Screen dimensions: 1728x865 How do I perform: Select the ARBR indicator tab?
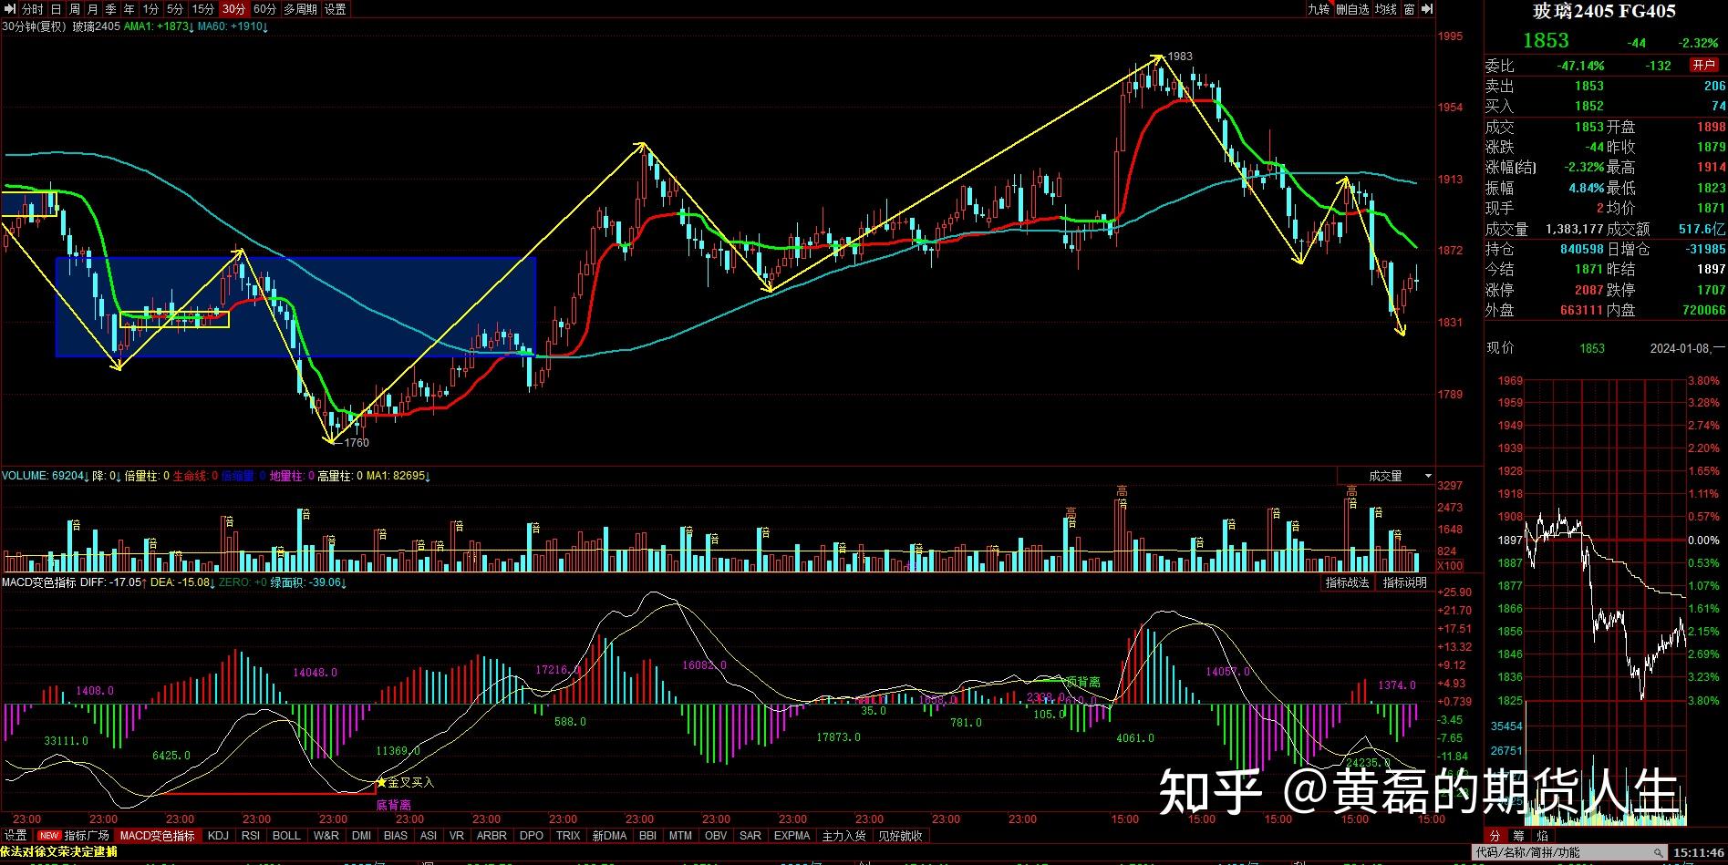[x=491, y=835]
